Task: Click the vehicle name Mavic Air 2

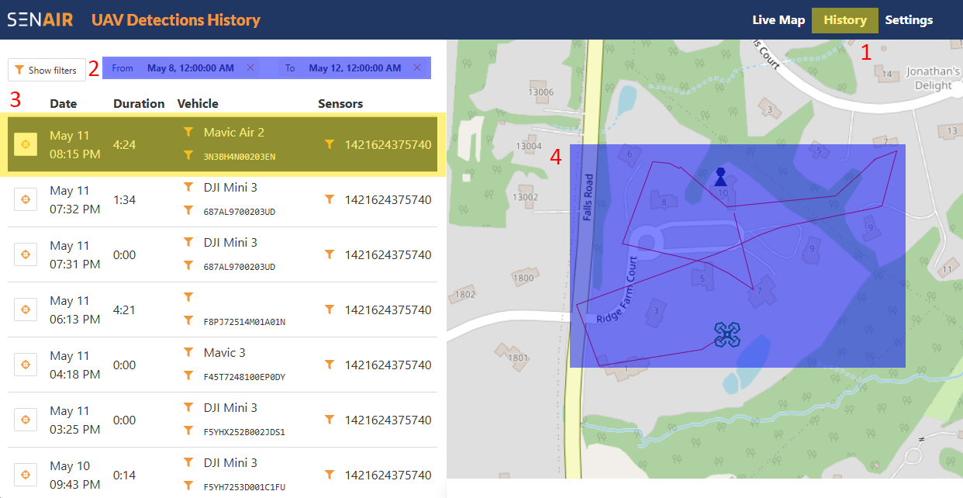Action: (234, 133)
